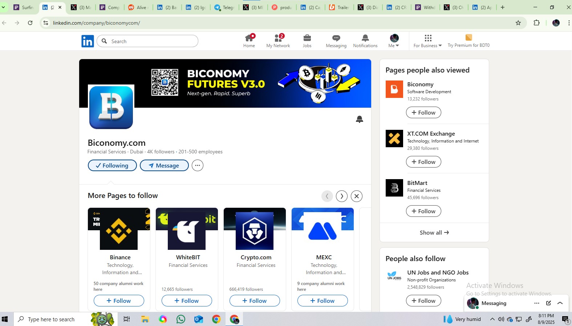
Task: Toggle Following on Biconomy.com
Action: (x=112, y=165)
